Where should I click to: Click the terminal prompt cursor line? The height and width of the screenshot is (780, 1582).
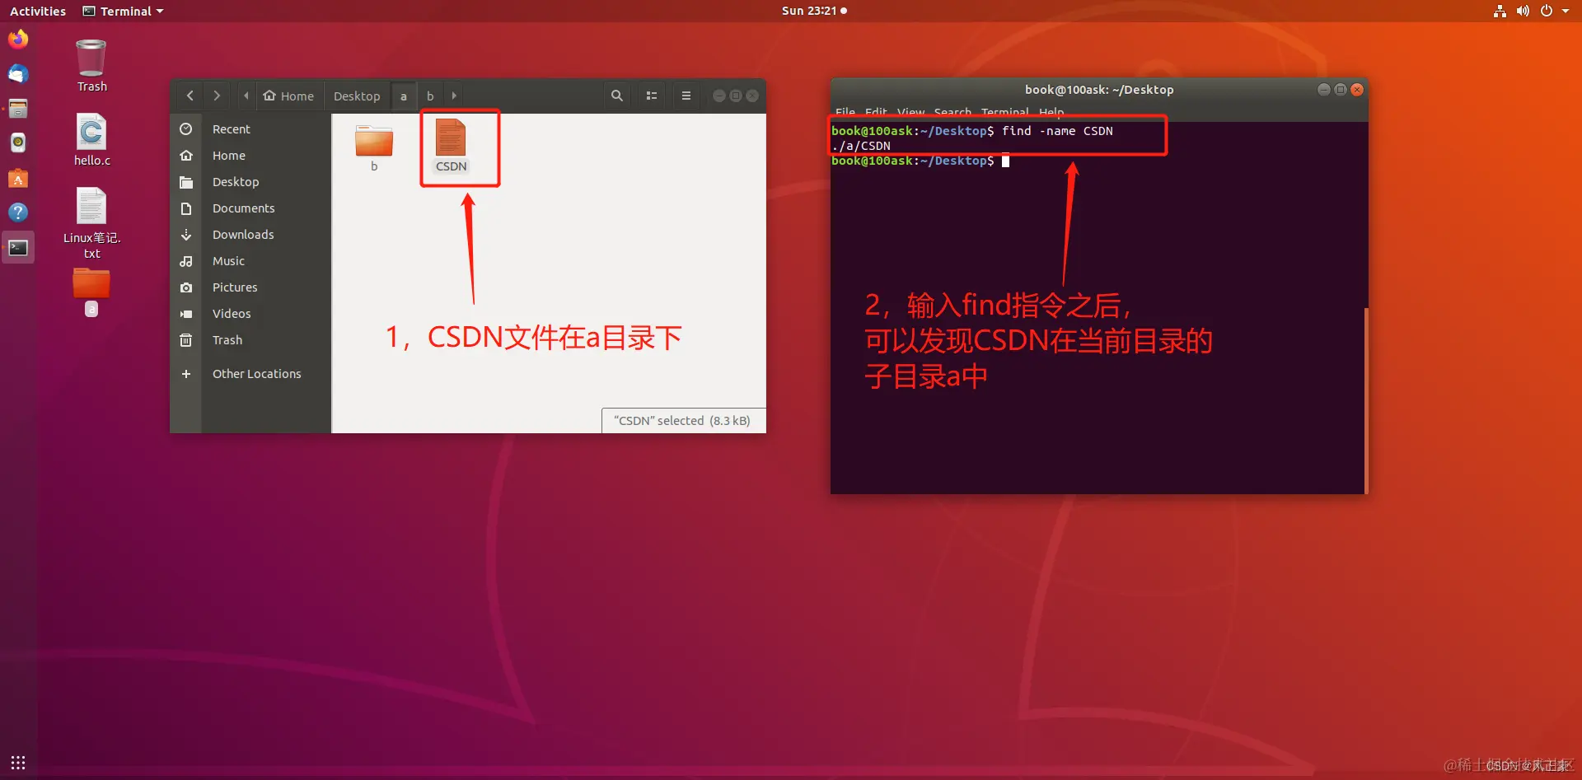920,161
